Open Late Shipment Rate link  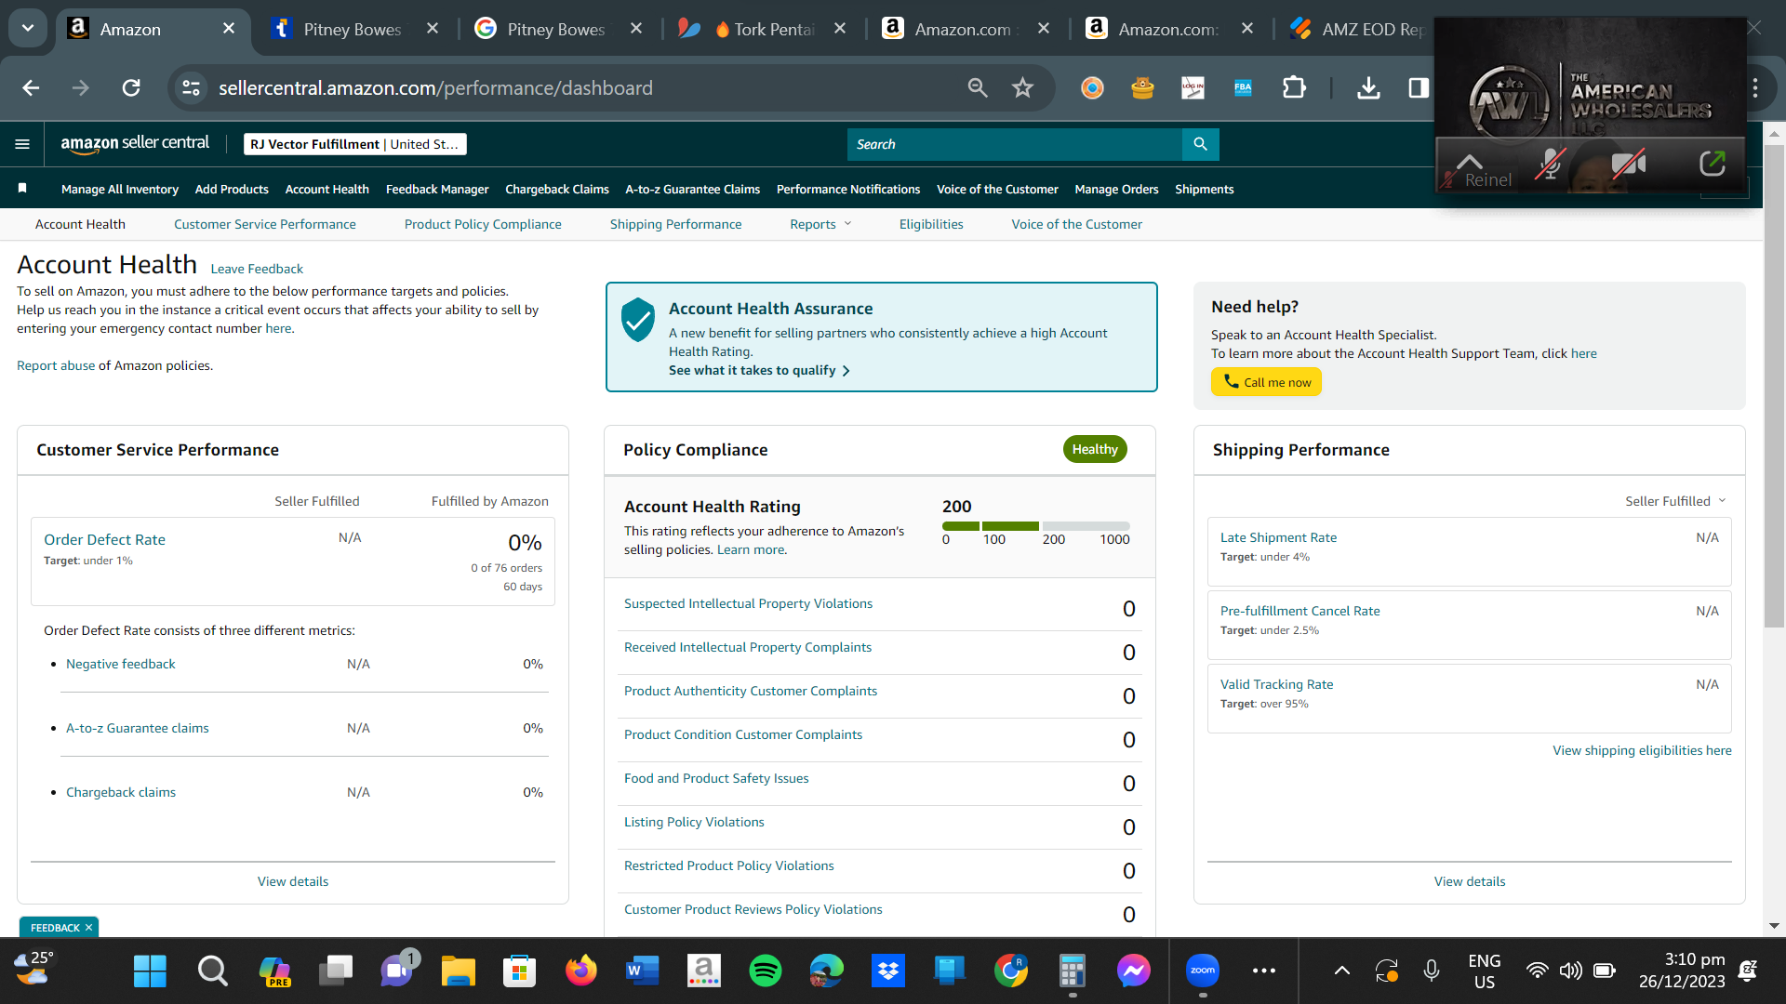click(1278, 537)
